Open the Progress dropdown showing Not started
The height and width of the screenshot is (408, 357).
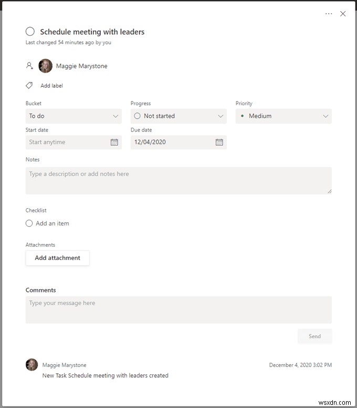(178, 116)
